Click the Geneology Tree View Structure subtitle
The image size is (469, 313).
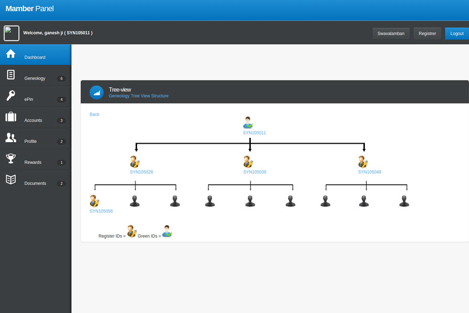point(139,96)
